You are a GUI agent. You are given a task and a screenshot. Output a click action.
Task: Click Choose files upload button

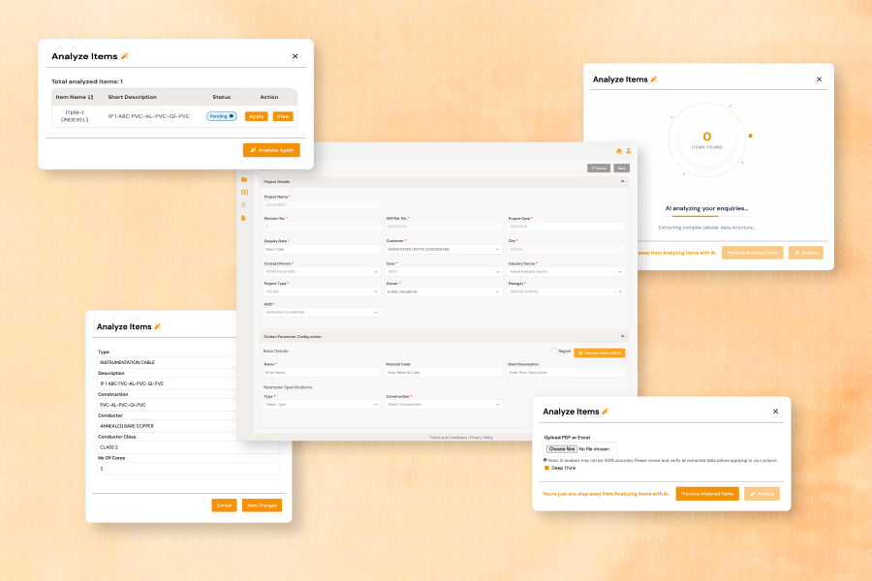tap(562, 449)
